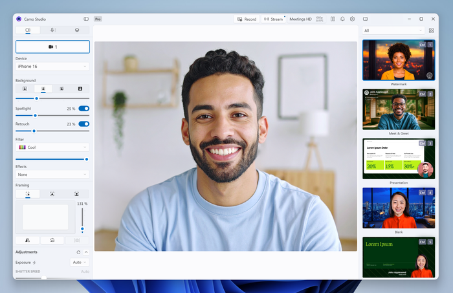The image size is (453, 293).
Task: Click the pause columns icon in toolbar
Action: (333, 19)
